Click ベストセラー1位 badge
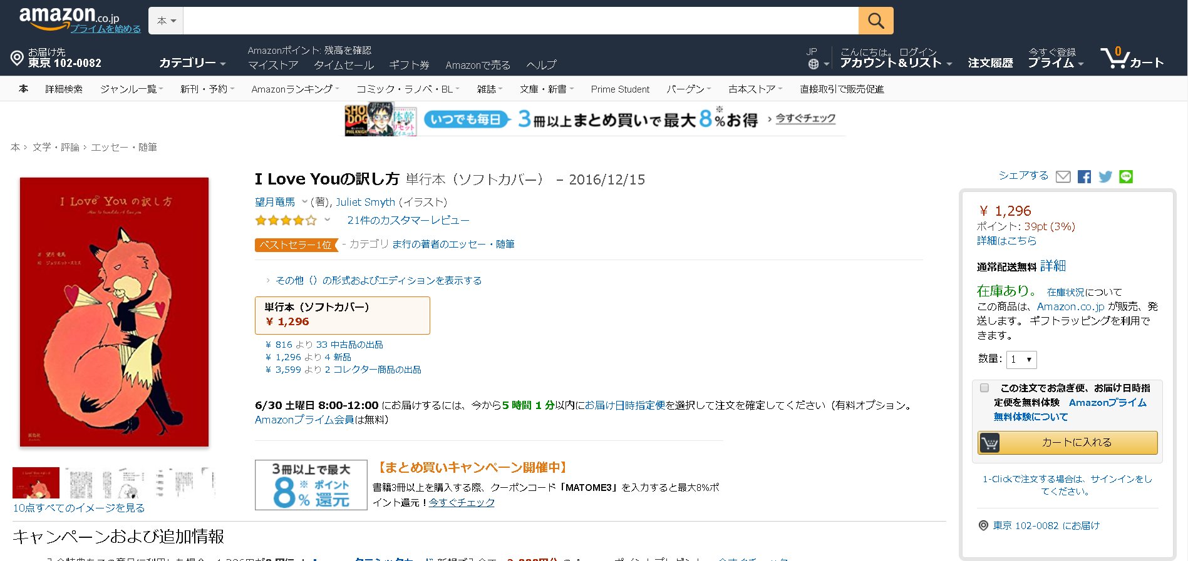The height and width of the screenshot is (561, 1188). pyautogui.click(x=296, y=245)
